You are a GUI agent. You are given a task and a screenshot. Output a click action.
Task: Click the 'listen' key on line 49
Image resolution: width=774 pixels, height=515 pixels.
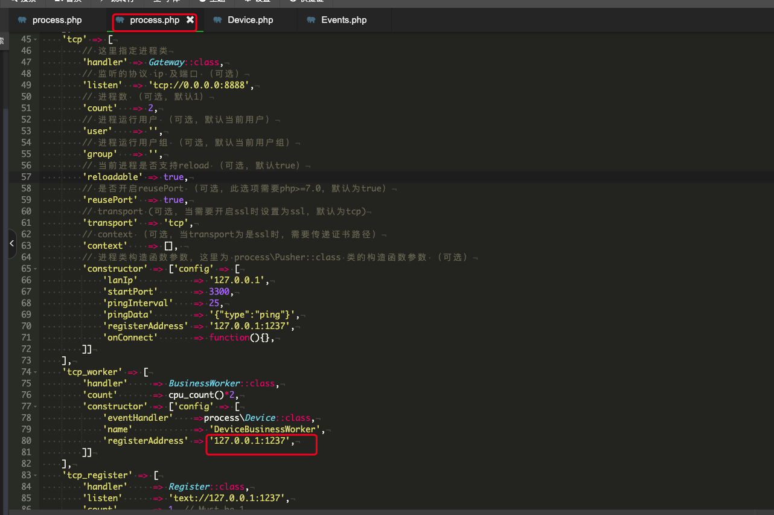[x=103, y=85]
